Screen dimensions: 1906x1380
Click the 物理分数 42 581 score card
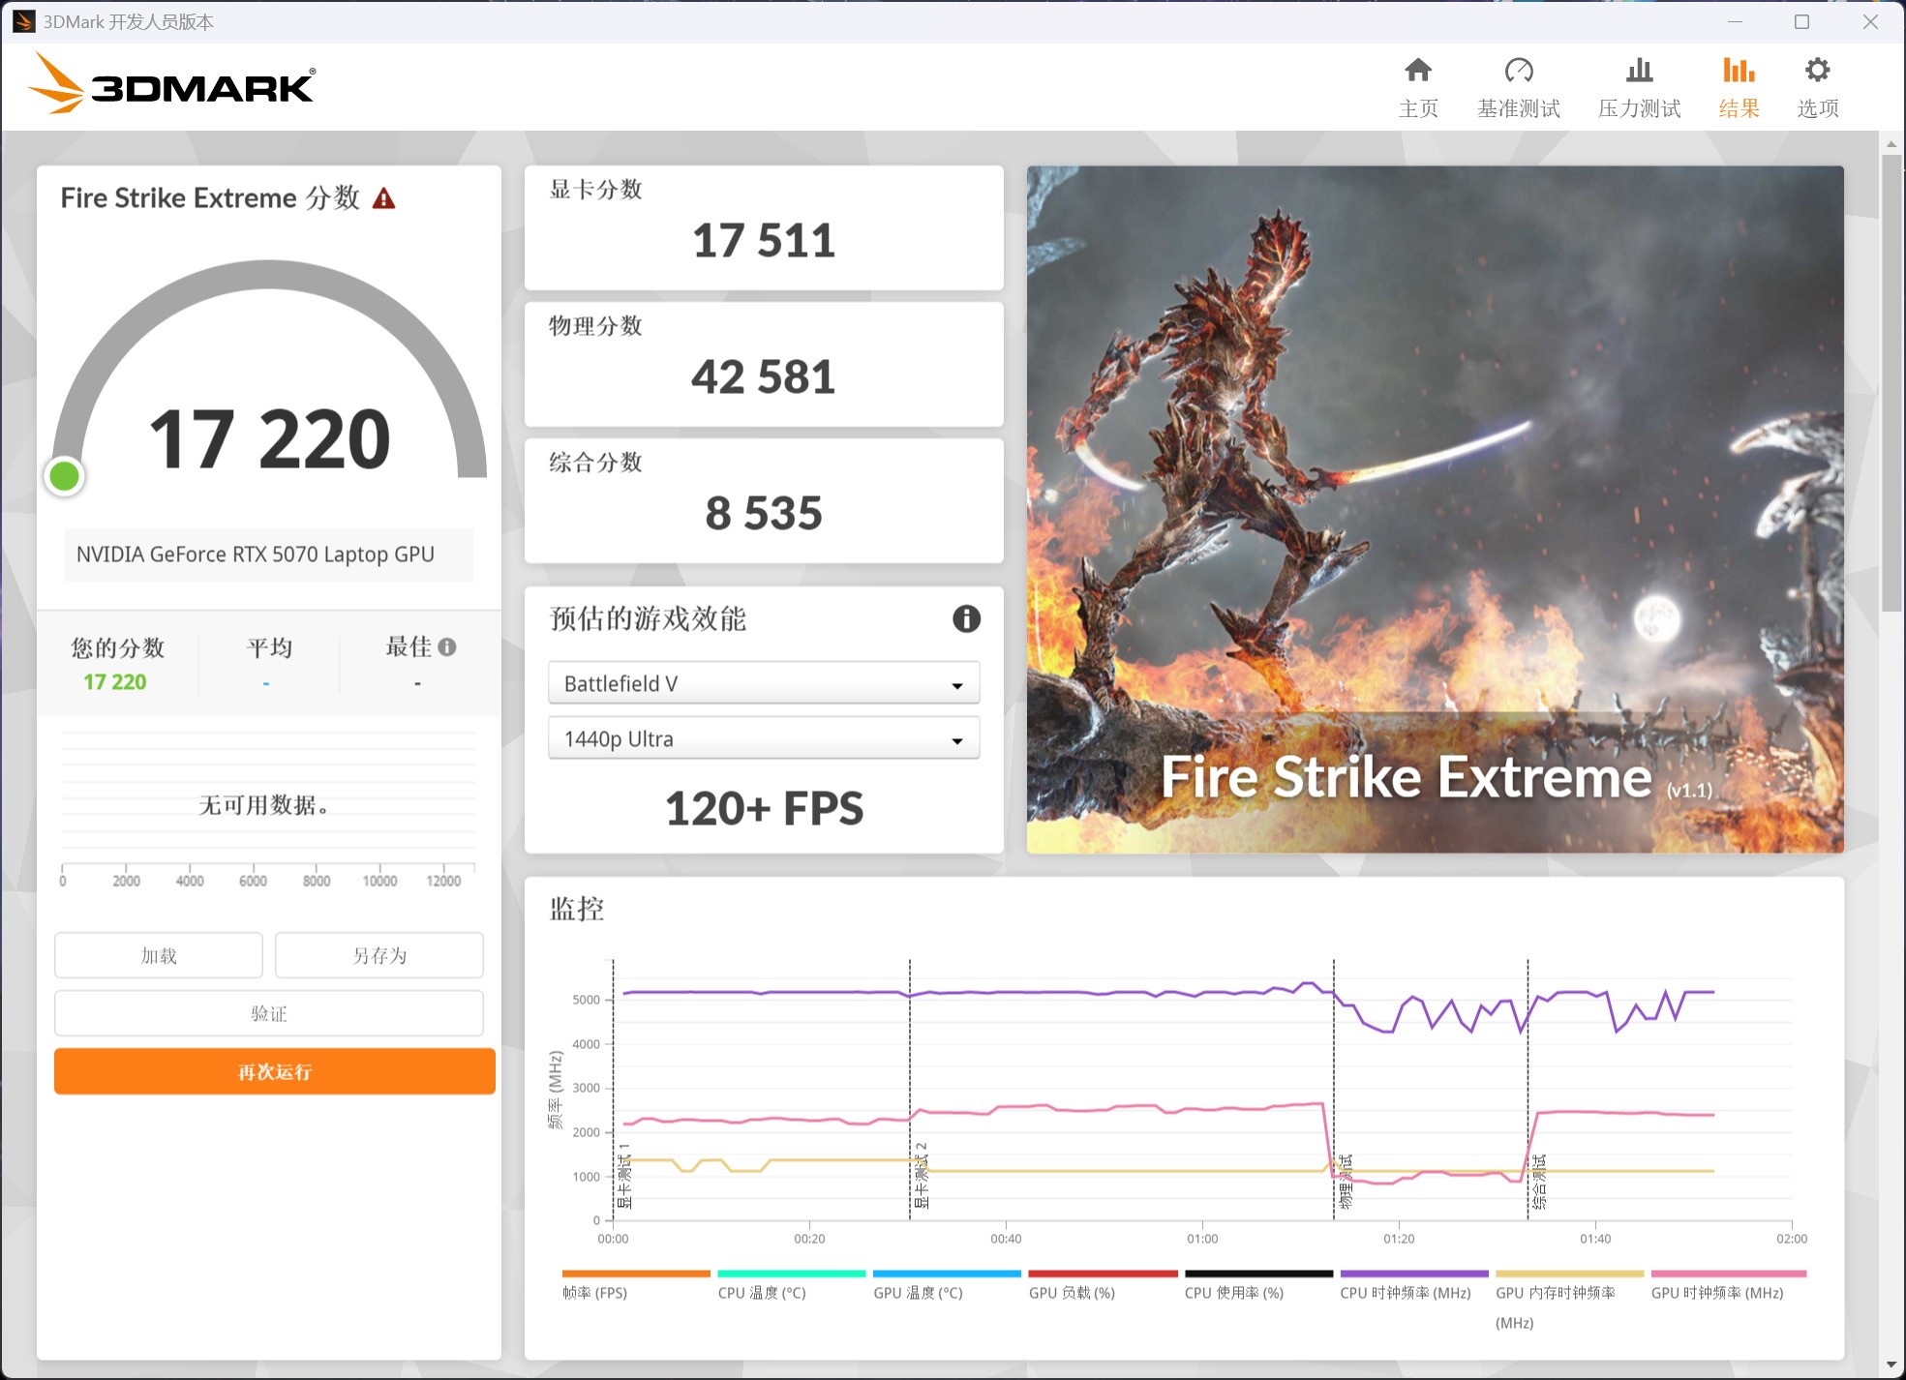click(x=764, y=364)
